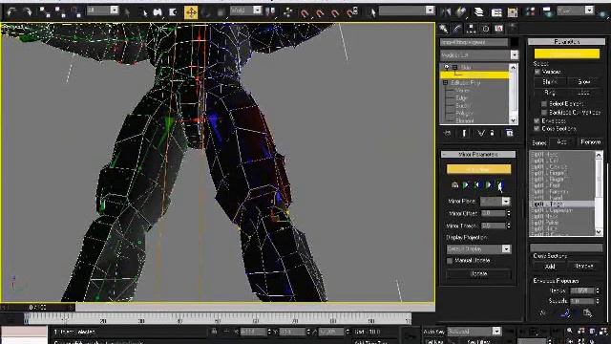Image resolution: width=611 pixels, height=344 pixels.
Task: Click the yellow Edit Envelopes button
Action: 566,54
